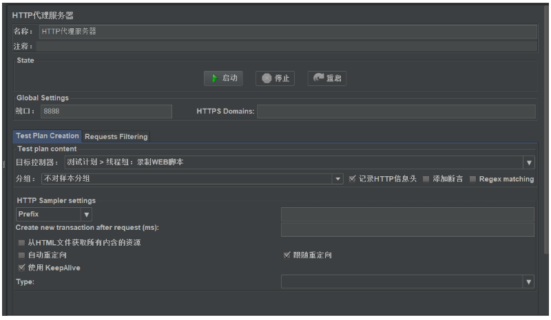The image size is (551, 320).
Task: Click the vertical scrollbar on the right edge
Action: (x=546, y=130)
